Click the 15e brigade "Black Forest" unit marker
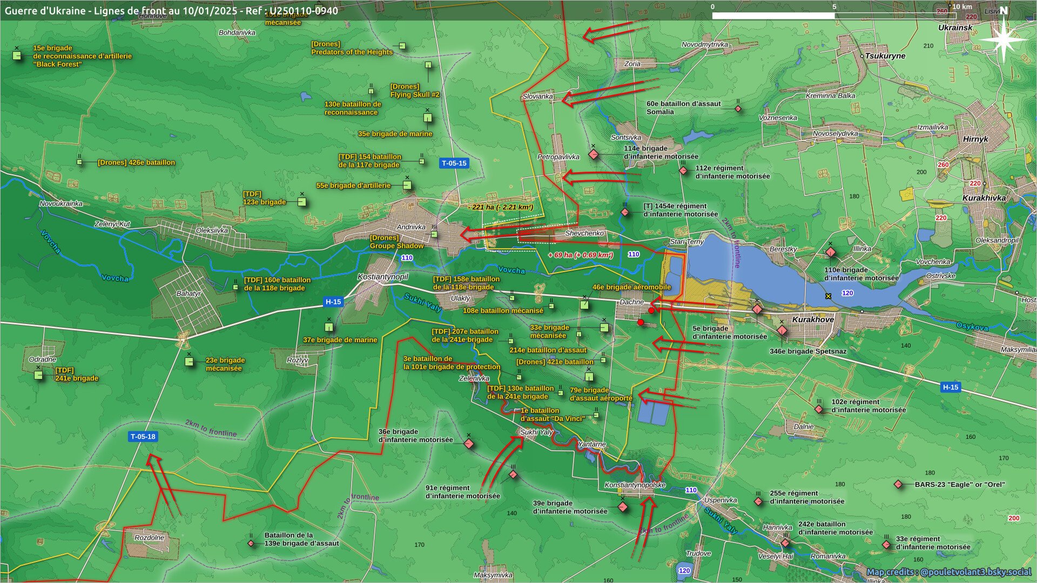 tap(17, 55)
